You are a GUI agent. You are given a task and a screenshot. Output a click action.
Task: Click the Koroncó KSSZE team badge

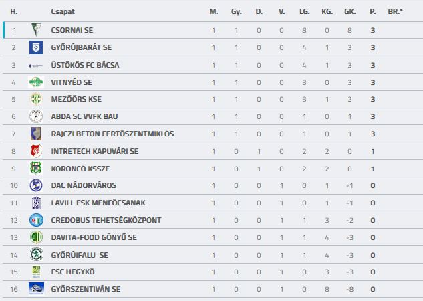pos(36,169)
